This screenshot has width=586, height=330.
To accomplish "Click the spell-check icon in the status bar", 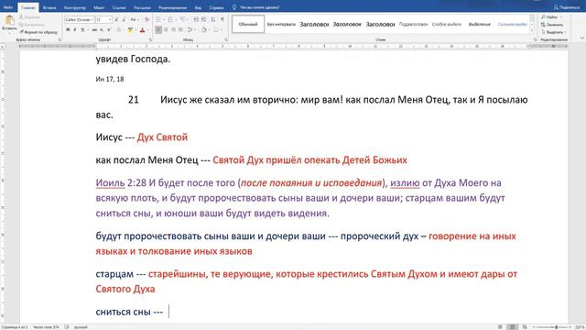I will tap(67, 327).
